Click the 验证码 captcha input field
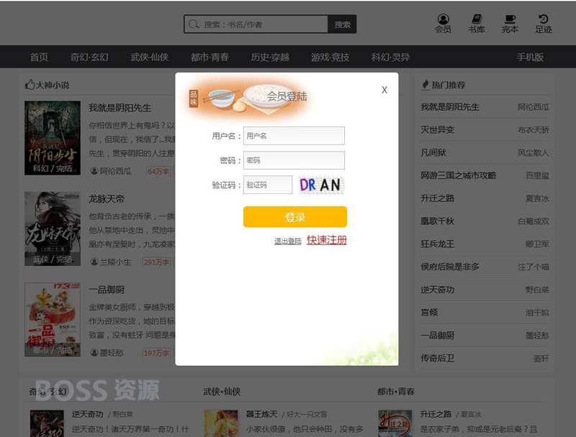 [268, 185]
